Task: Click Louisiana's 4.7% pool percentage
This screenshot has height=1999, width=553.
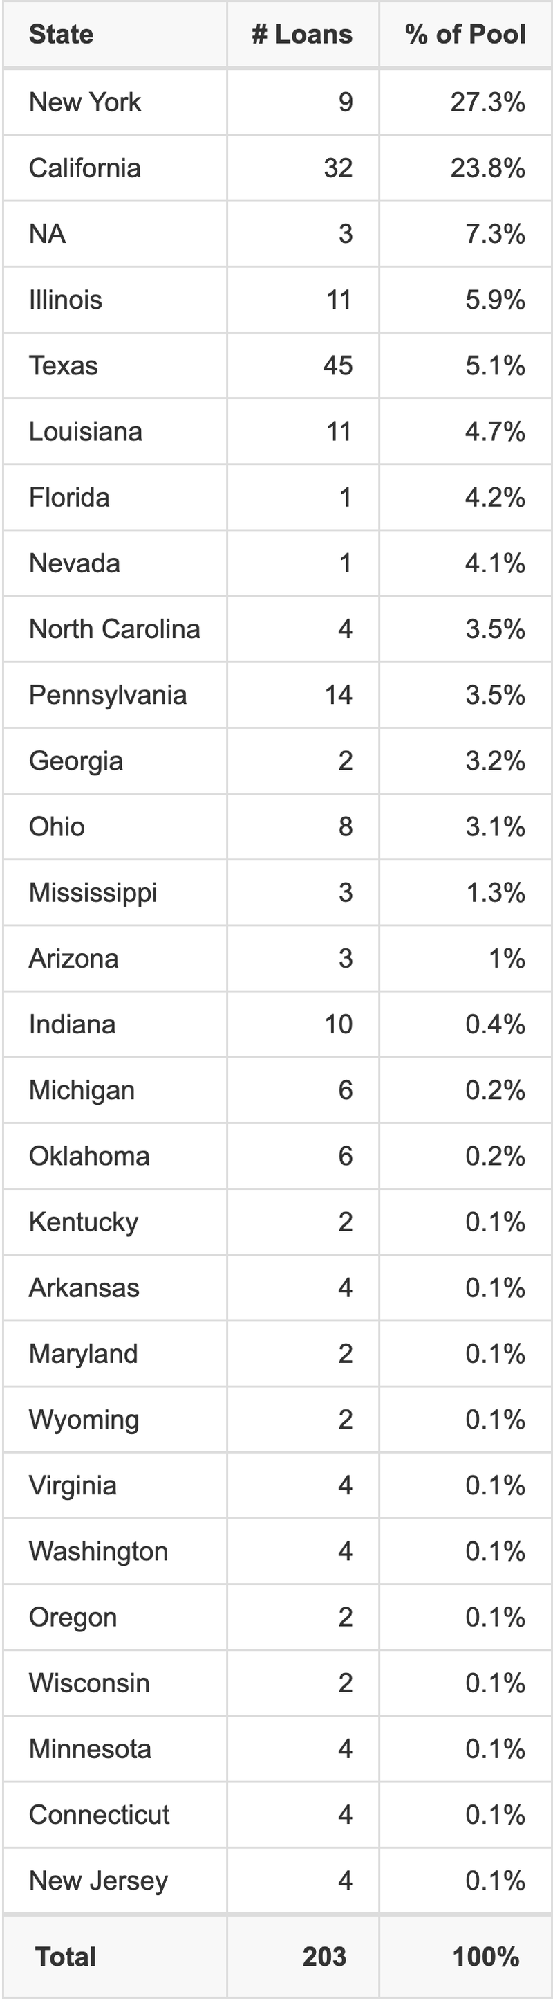Action: [x=495, y=431]
